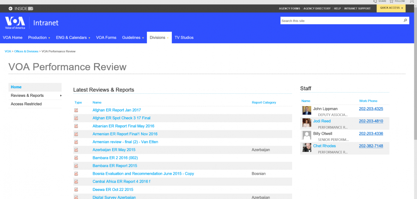The image size is (417, 199).
Task: Call John Lippman at 202-203-4325
Action: tap(371, 109)
